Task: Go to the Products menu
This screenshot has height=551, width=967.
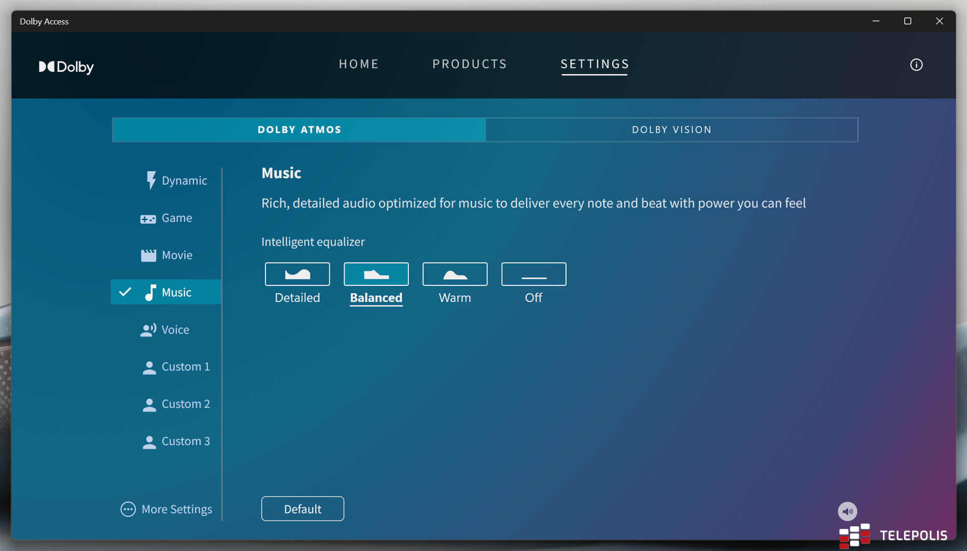Action: (x=469, y=64)
